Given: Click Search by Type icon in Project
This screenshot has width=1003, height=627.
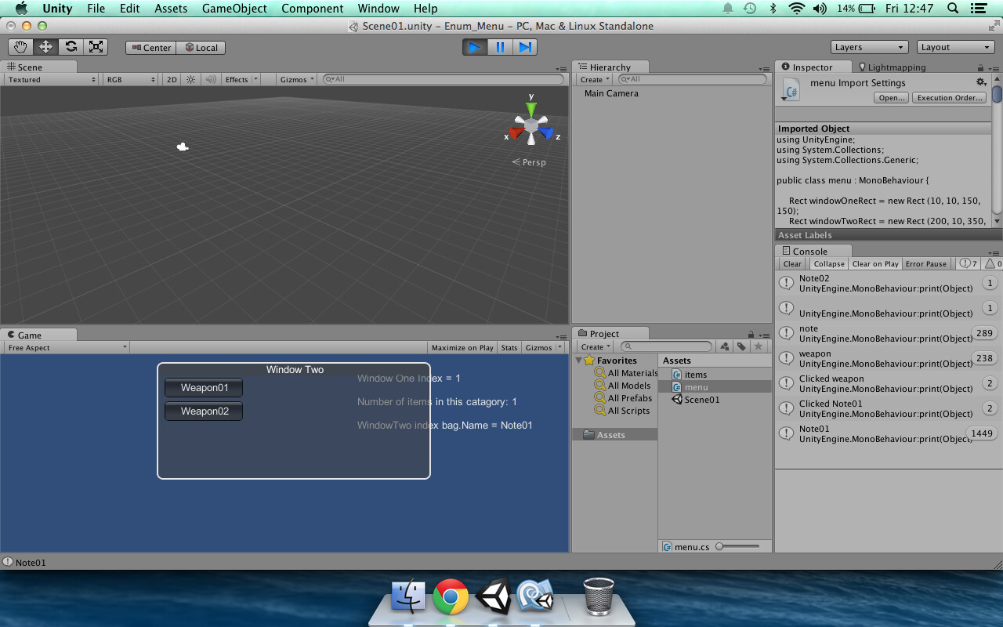Looking at the screenshot, I should [x=724, y=346].
